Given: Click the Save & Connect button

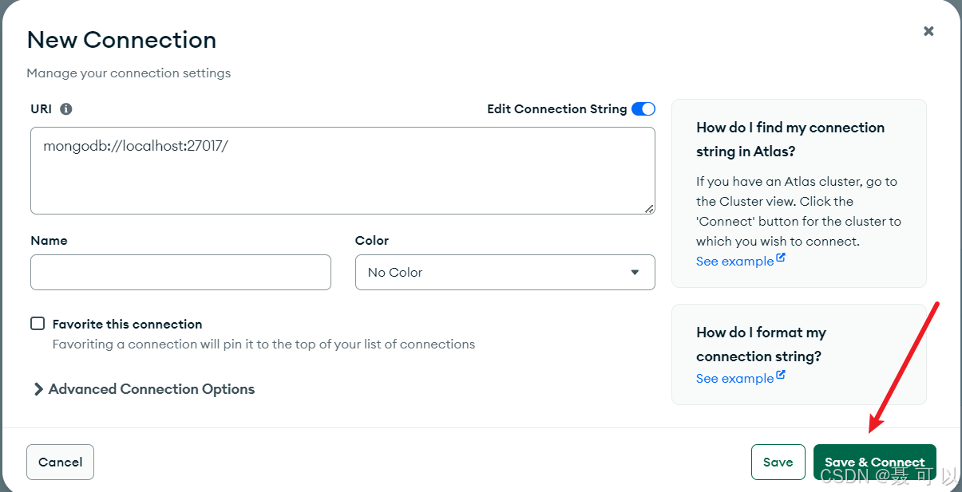Looking at the screenshot, I should 874,462.
